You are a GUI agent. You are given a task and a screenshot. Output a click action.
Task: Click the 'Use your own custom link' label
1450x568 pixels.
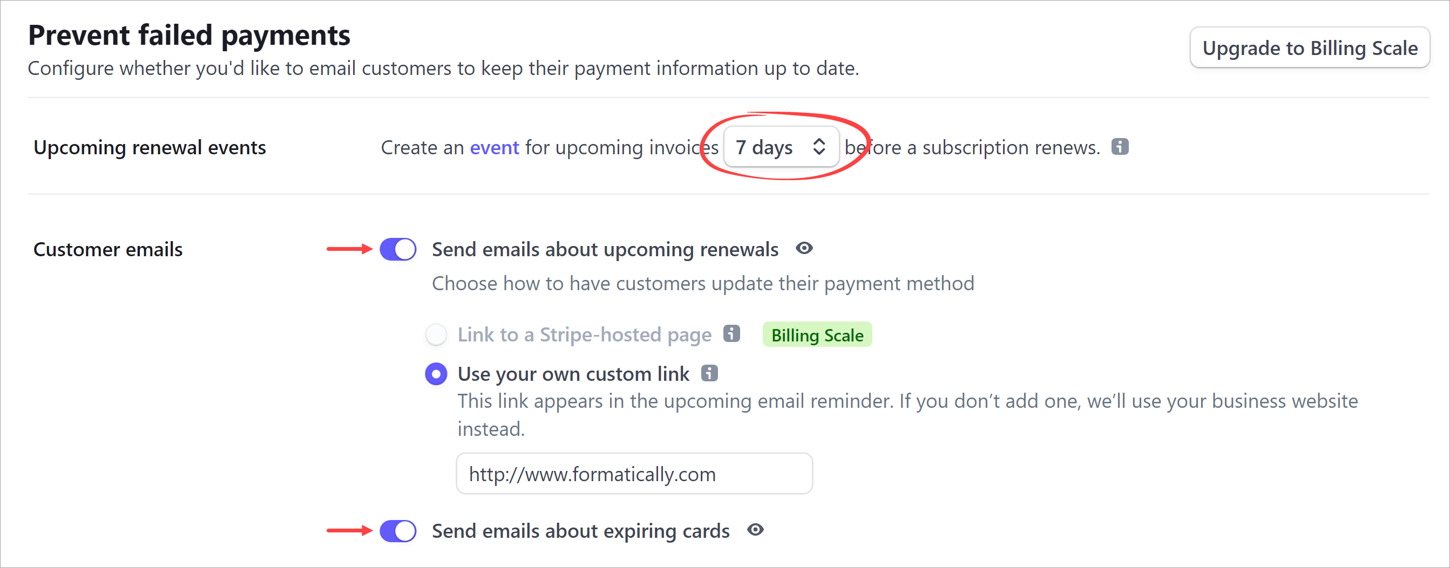pos(573,374)
